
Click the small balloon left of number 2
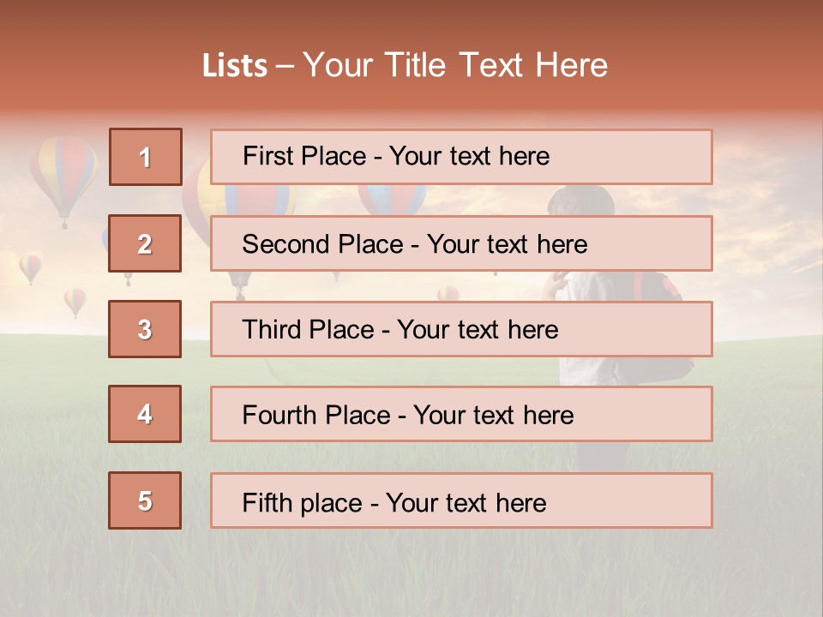pyautogui.click(x=30, y=267)
